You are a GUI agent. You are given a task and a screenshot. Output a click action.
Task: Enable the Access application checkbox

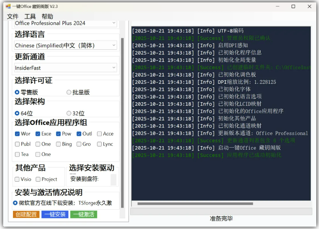coord(99,134)
